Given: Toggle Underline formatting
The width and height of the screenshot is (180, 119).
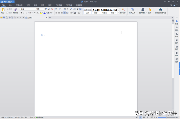Looking at the screenshot, I should point(26,13).
